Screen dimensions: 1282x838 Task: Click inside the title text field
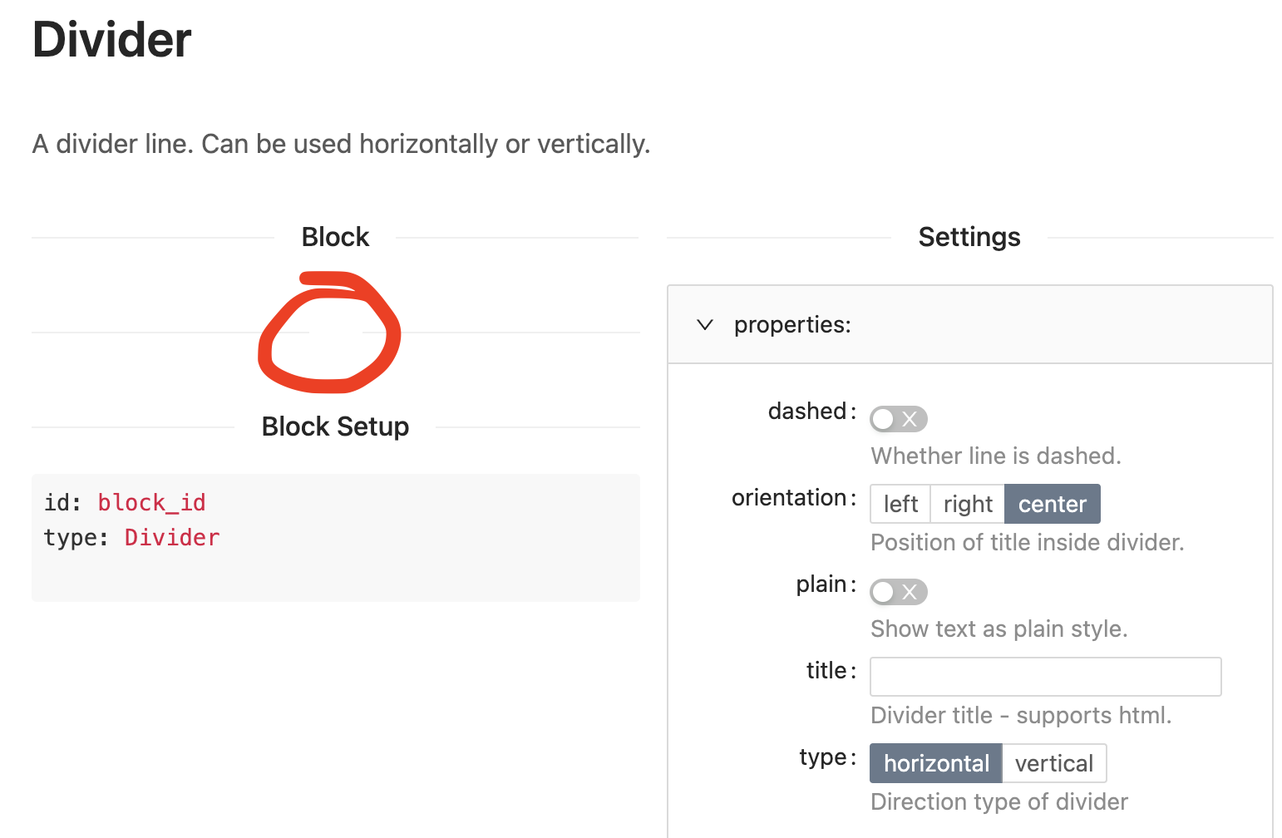click(1044, 676)
